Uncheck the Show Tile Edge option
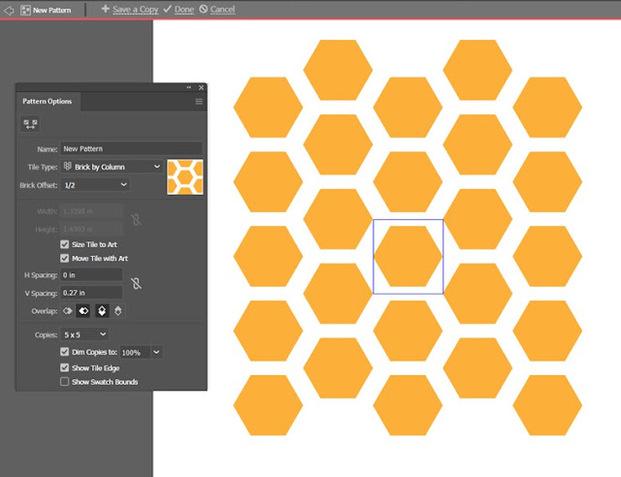The height and width of the screenshot is (477, 621). (65, 367)
